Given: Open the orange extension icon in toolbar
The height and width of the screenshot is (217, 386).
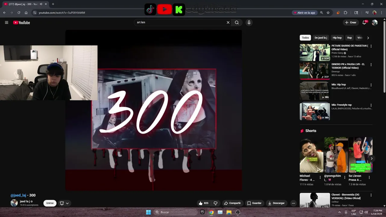Looking at the screenshot, I should click(x=338, y=13).
